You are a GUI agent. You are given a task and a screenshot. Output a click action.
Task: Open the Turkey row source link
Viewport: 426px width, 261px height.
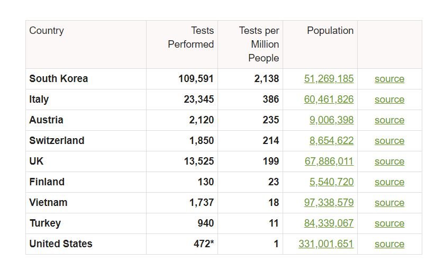(x=389, y=224)
